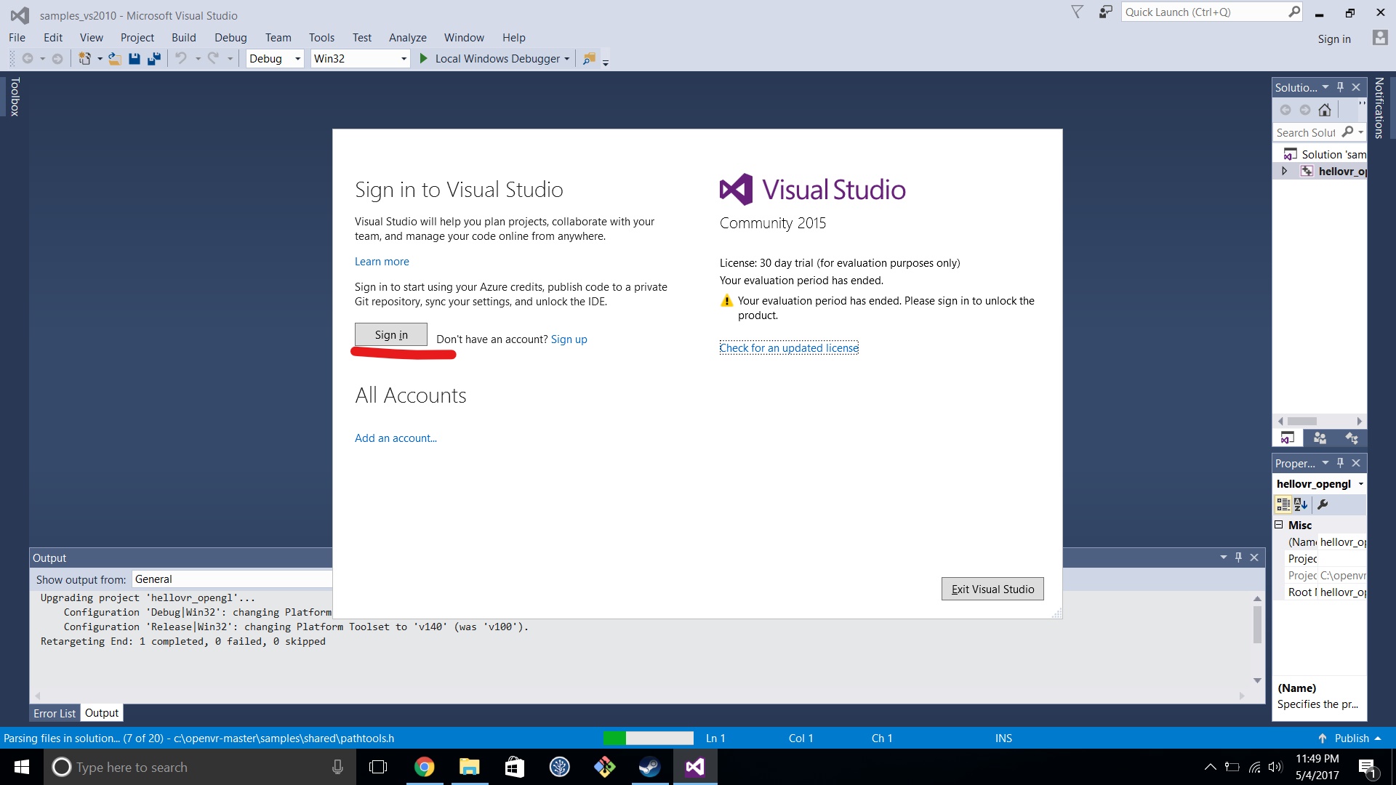The width and height of the screenshot is (1396, 785).
Task: Click the Home icon in Solution Explorer
Action: (x=1325, y=110)
